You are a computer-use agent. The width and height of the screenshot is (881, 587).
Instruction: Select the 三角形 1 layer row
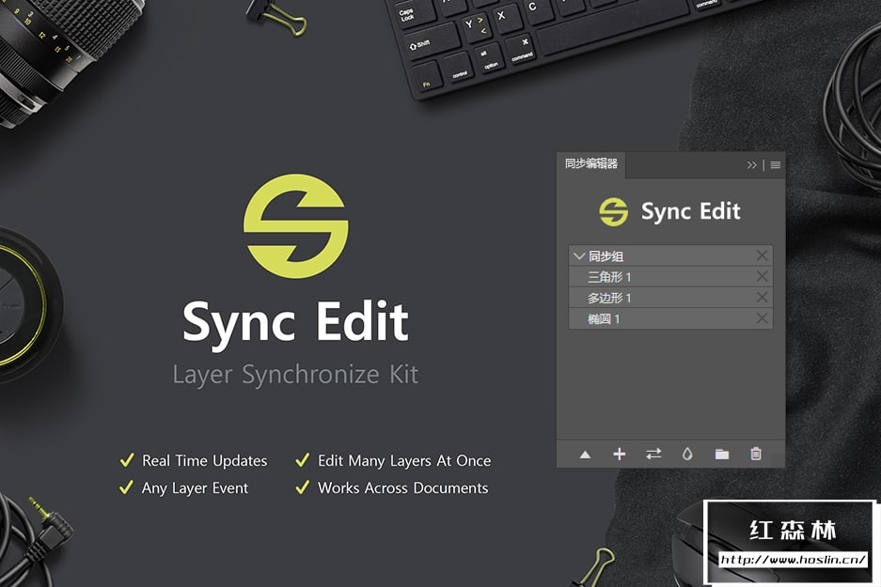pyautogui.click(x=670, y=277)
